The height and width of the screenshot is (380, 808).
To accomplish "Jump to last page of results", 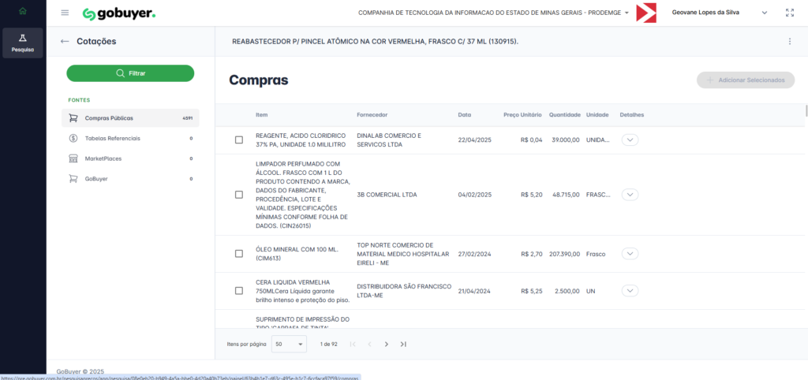I will coord(403,344).
